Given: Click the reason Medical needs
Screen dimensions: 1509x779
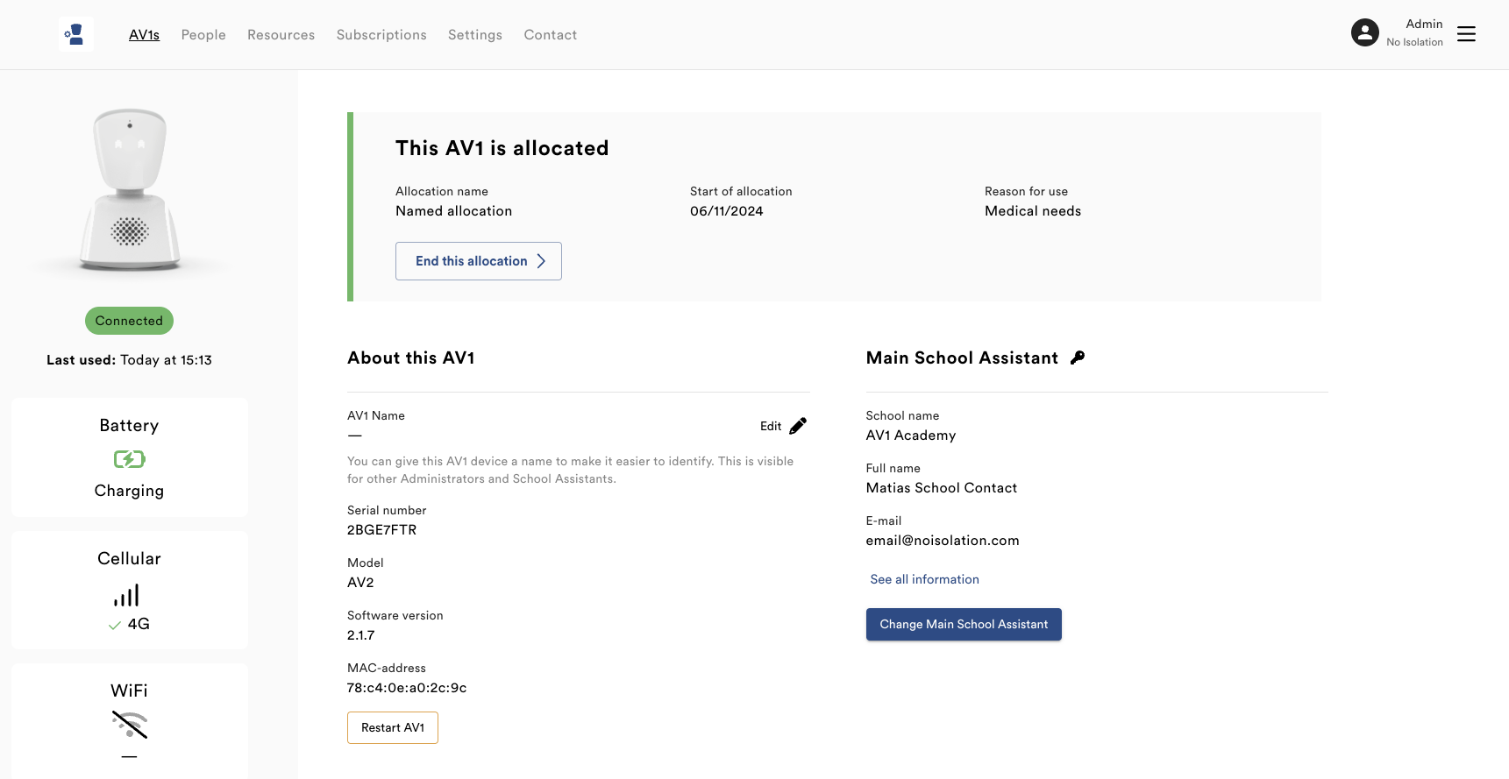Looking at the screenshot, I should pos(1033,211).
